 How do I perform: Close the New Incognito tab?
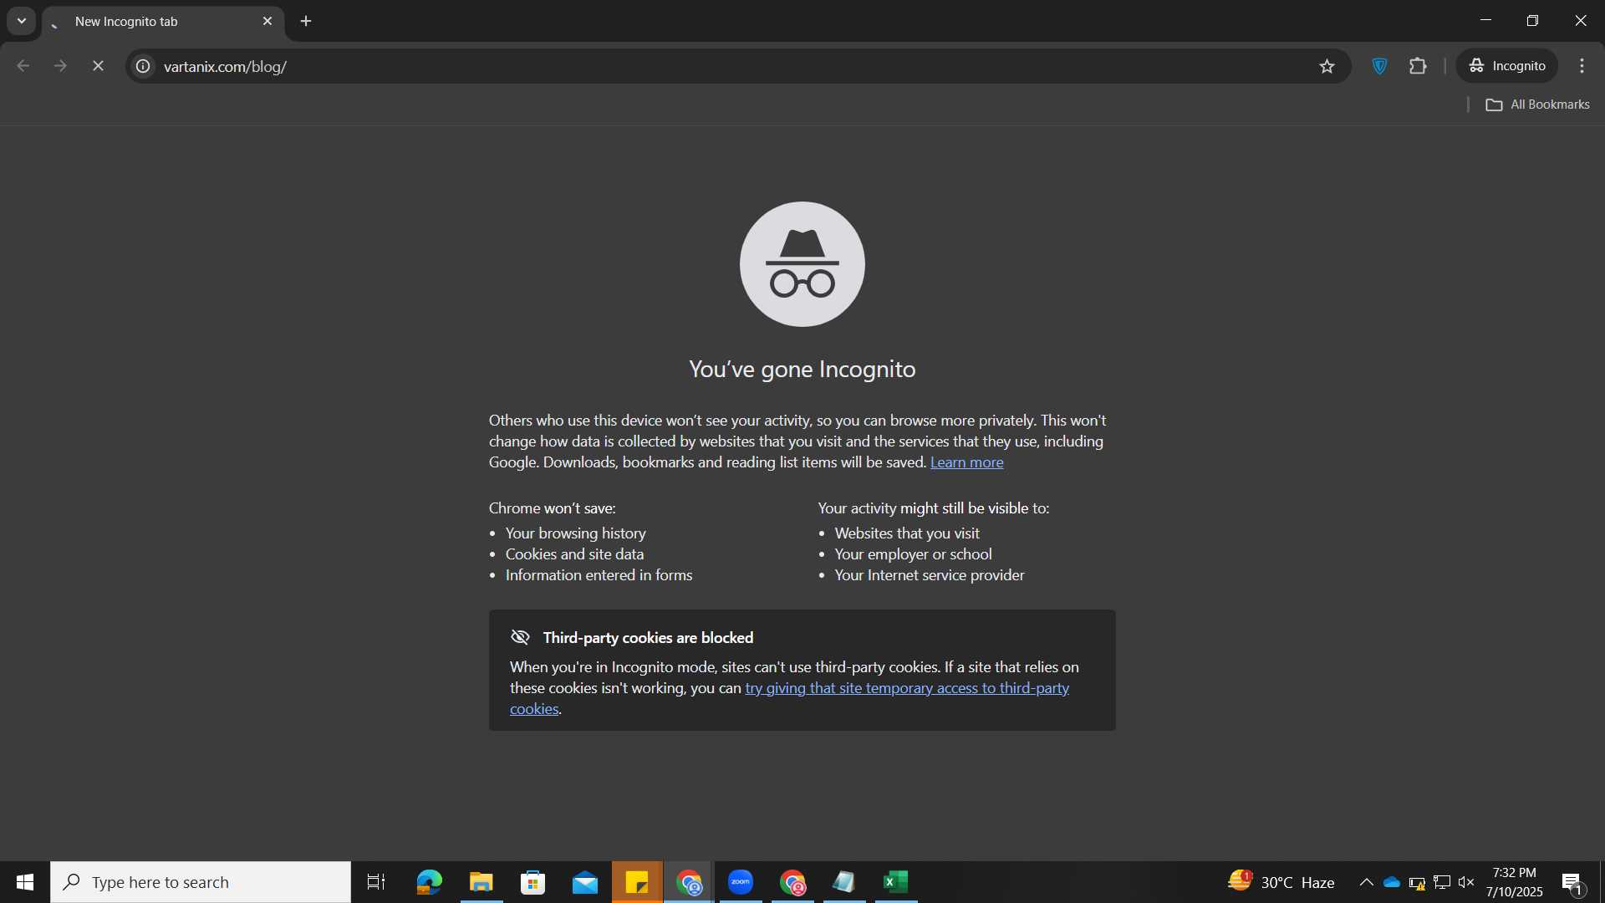(x=267, y=21)
